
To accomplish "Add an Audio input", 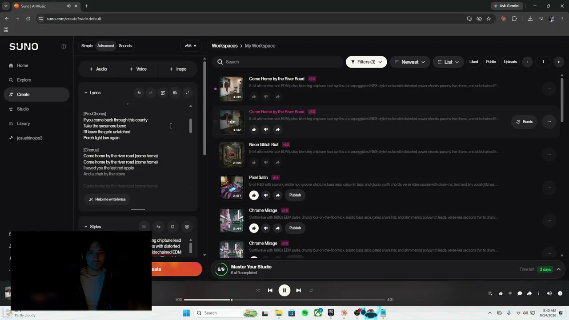I will point(98,69).
